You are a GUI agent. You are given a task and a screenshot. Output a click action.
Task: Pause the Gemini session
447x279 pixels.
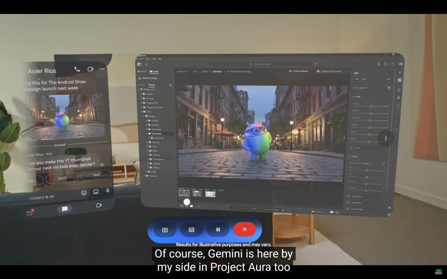point(218,229)
